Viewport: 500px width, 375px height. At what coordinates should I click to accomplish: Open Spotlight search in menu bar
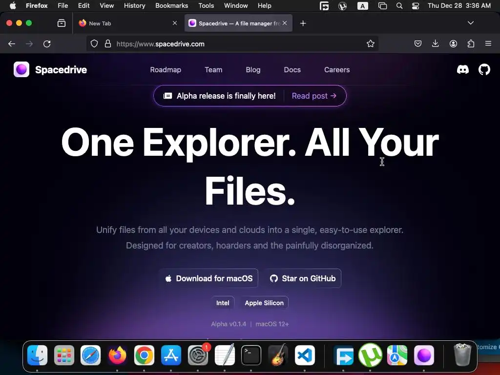399,6
